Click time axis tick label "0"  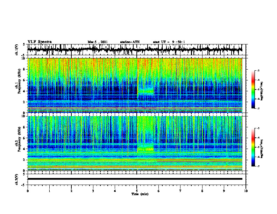coord(28,191)
